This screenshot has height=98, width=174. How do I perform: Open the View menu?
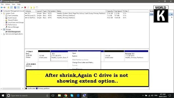click(x=14, y=4)
